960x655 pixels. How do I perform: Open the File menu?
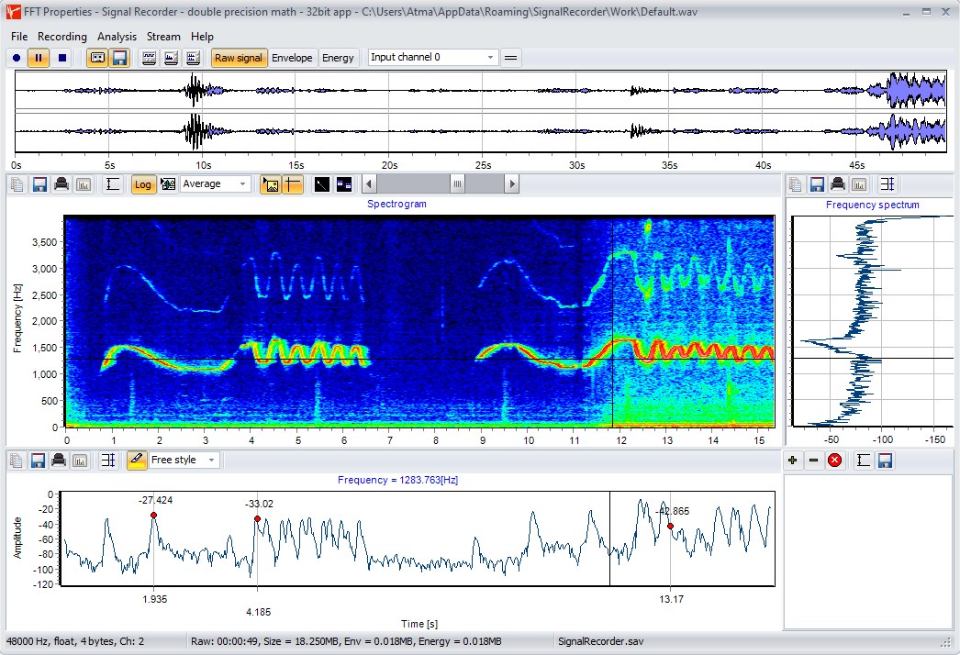(x=19, y=37)
